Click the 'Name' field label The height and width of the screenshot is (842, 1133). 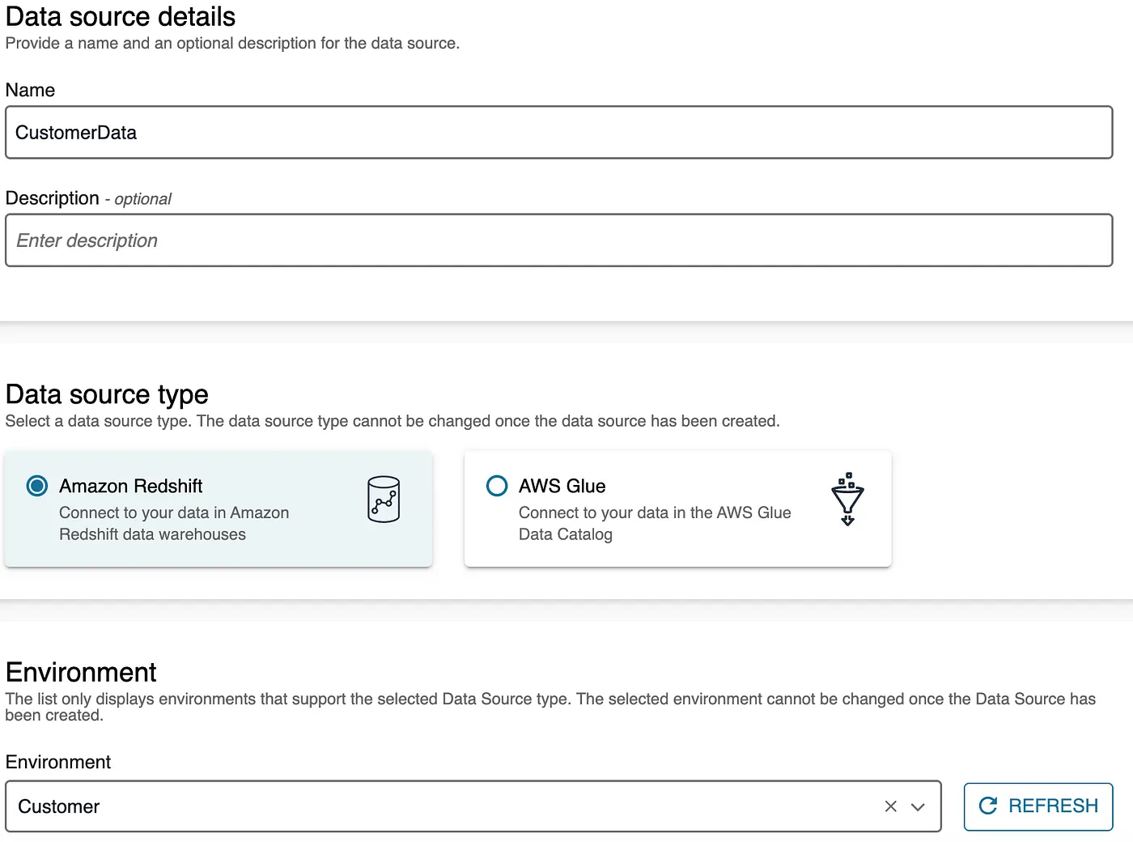click(x=30, y=91)
